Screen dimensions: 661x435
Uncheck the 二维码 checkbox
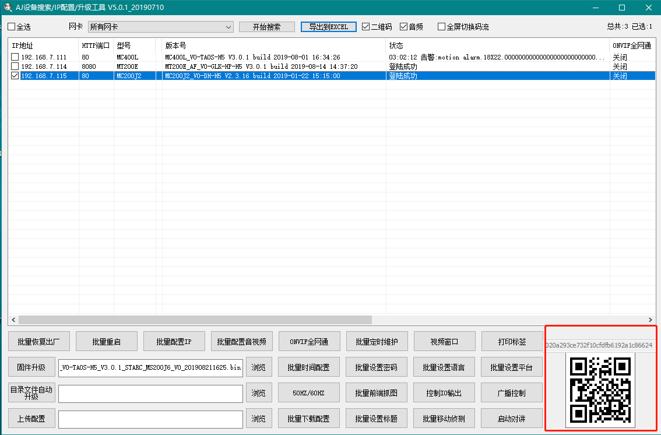pos(366,27)
